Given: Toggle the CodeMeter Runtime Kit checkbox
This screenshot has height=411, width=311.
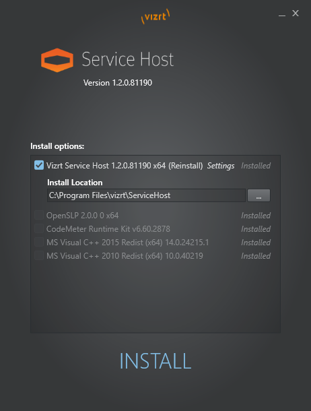Looking at the screenshot, I should pyautogui.click(x=39, y=228).
